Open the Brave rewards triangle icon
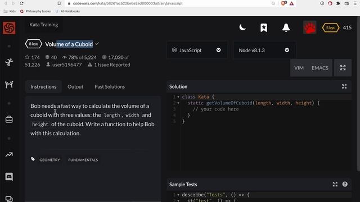 point(291,3)
